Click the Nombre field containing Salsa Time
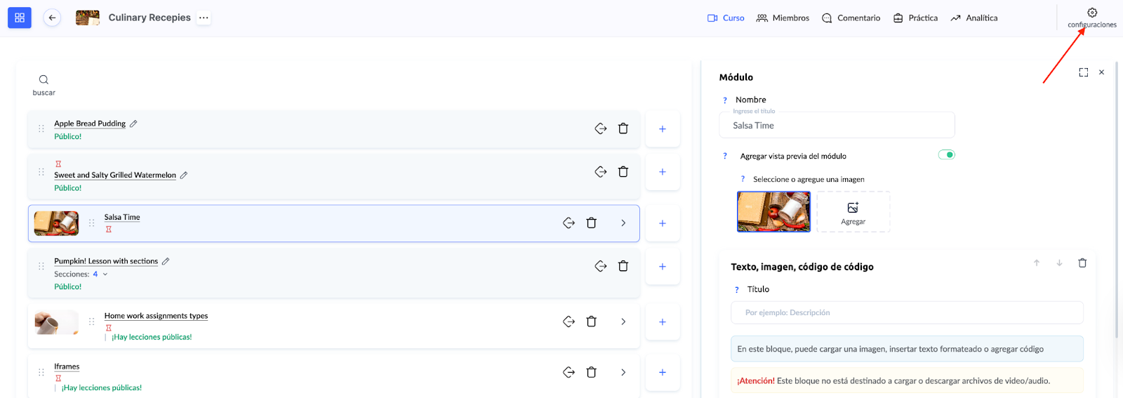Viewport: 1123px width, 398px height. pyautogui.click(x=836, y=126)
